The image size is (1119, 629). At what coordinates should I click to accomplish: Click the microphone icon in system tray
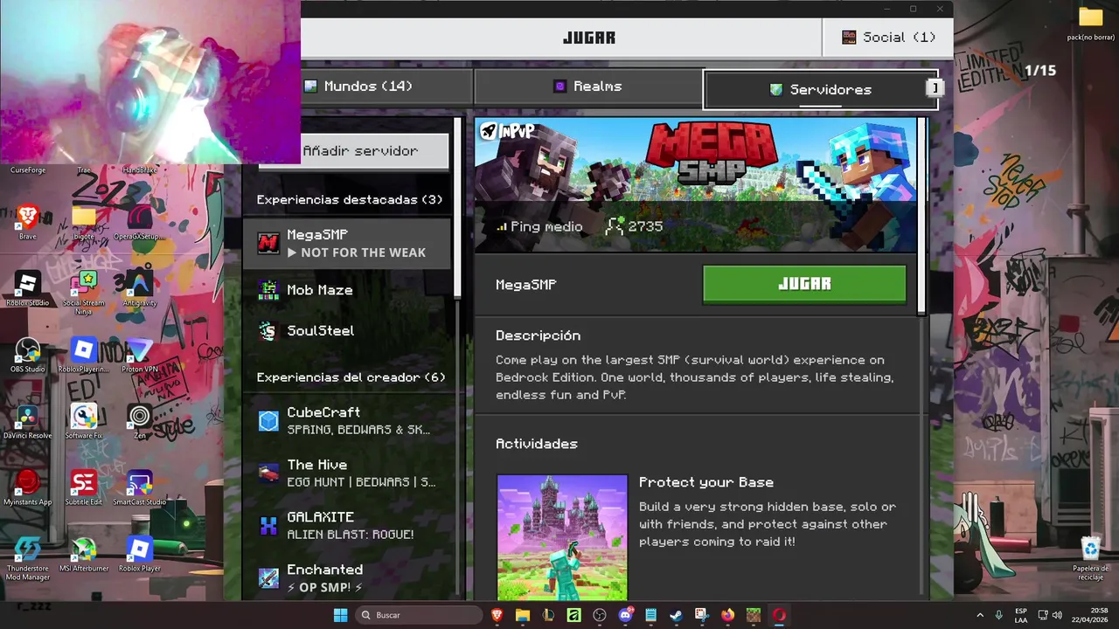(x=999, y=615)
